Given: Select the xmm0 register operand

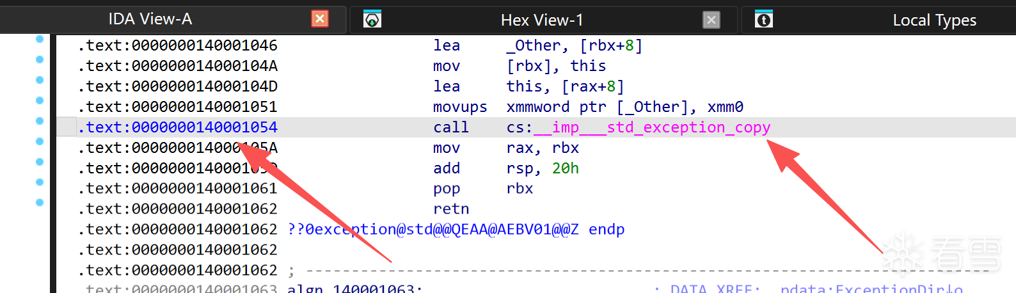Looking at the screenshot, I should (725, 107).
